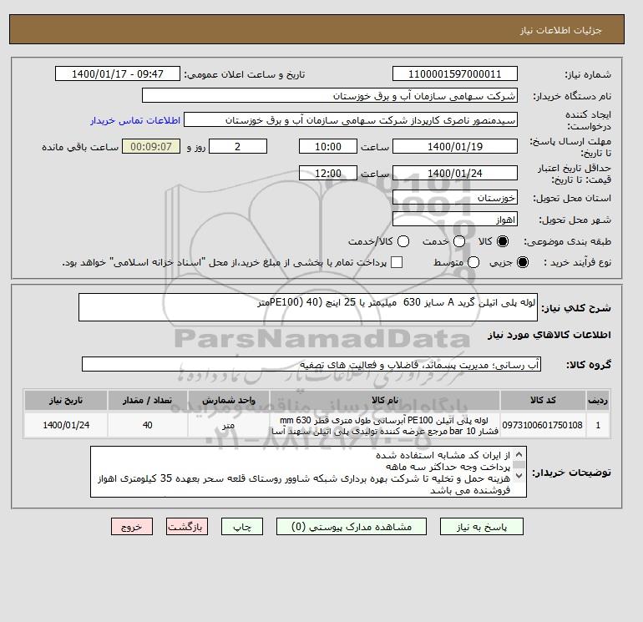Click the واحد شمارش column header
This screenshot has height=622, width=643.
coord(229,400)
